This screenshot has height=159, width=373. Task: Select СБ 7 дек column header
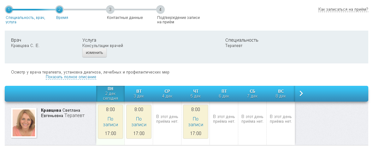252,93
